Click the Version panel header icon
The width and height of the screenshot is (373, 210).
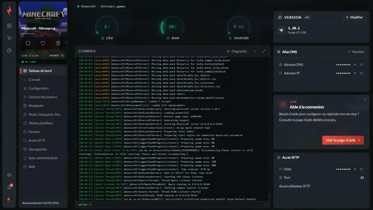coord(280,17)
